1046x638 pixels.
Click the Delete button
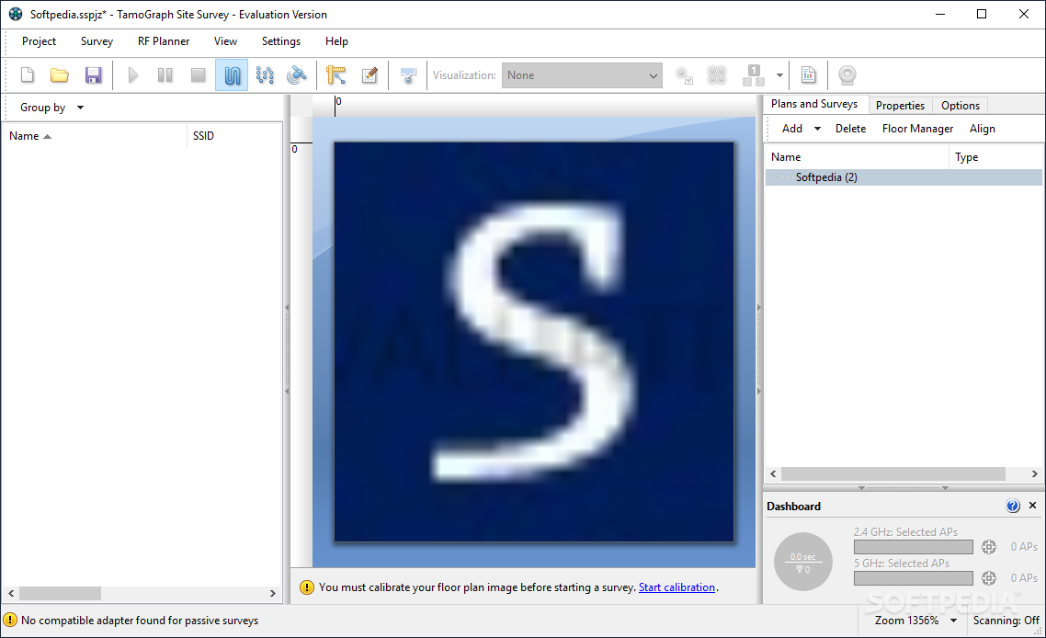[850, 129]
